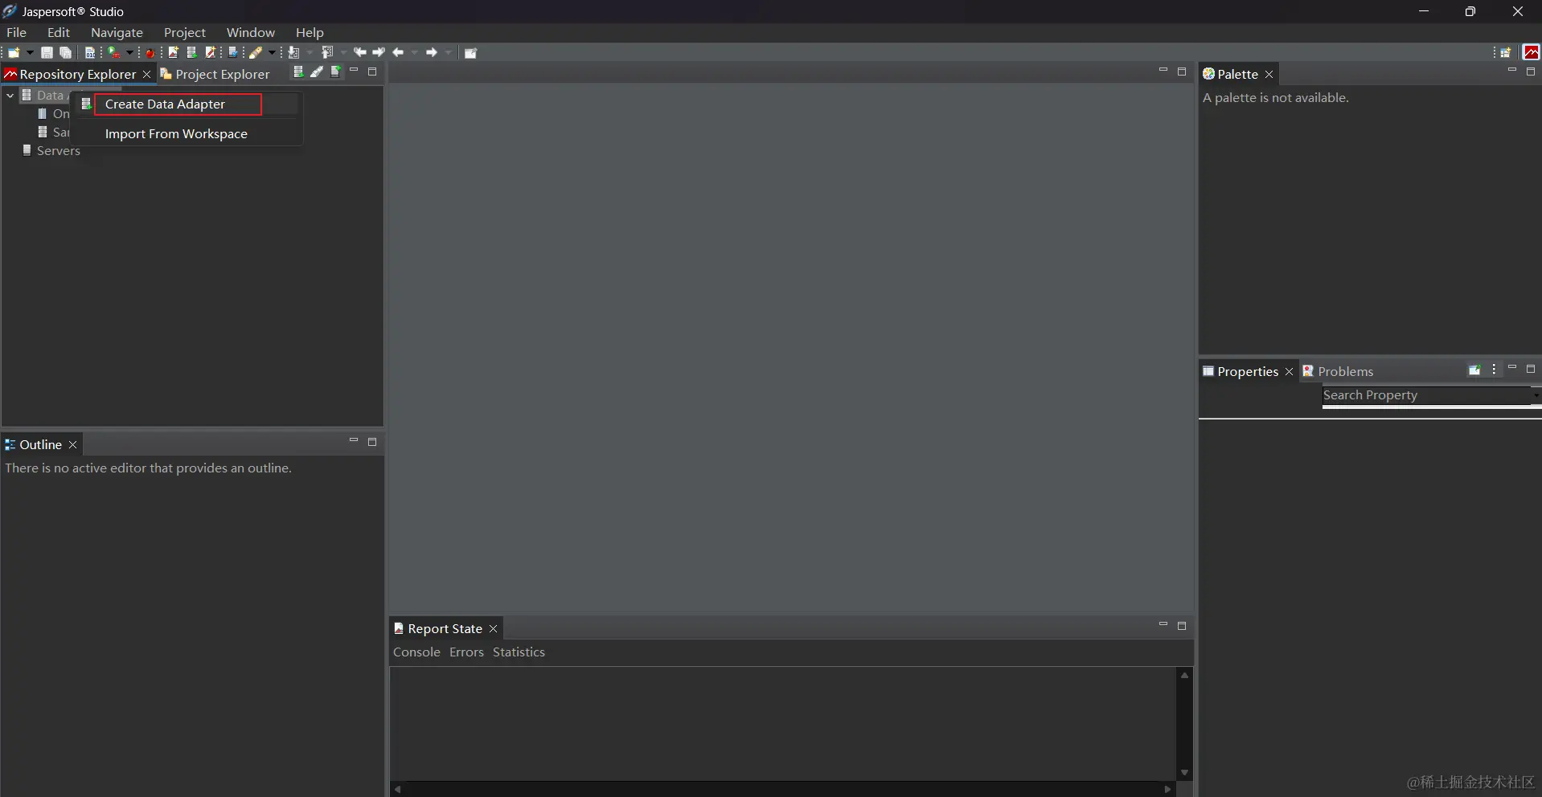This screenshot has height=797, width=1542.
Task: Click the binary file (010) toolbar icon
Action: point(90,52)
